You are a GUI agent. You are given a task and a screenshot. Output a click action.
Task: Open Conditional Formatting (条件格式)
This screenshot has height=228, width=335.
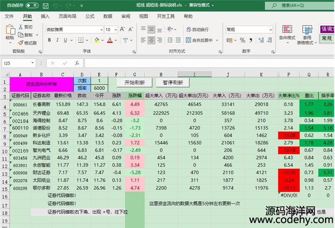coord(287,34)
